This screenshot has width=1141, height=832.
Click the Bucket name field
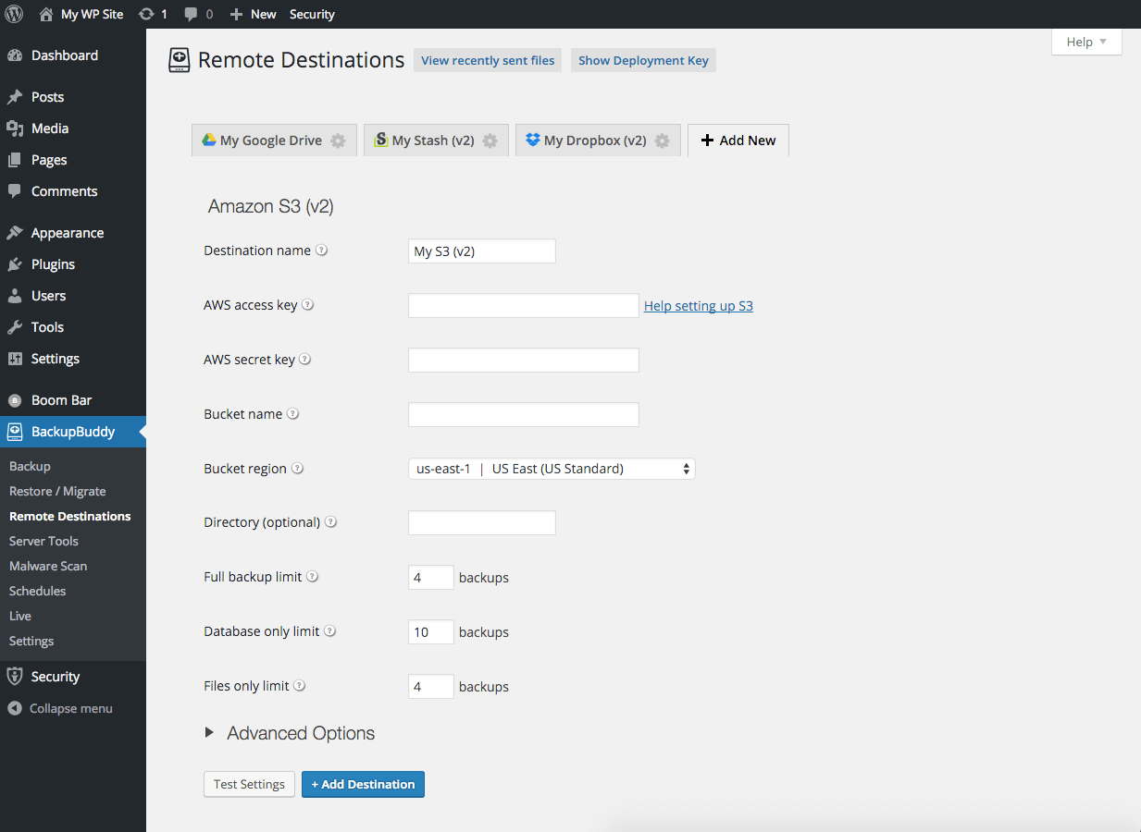click(x=524, y=415)
